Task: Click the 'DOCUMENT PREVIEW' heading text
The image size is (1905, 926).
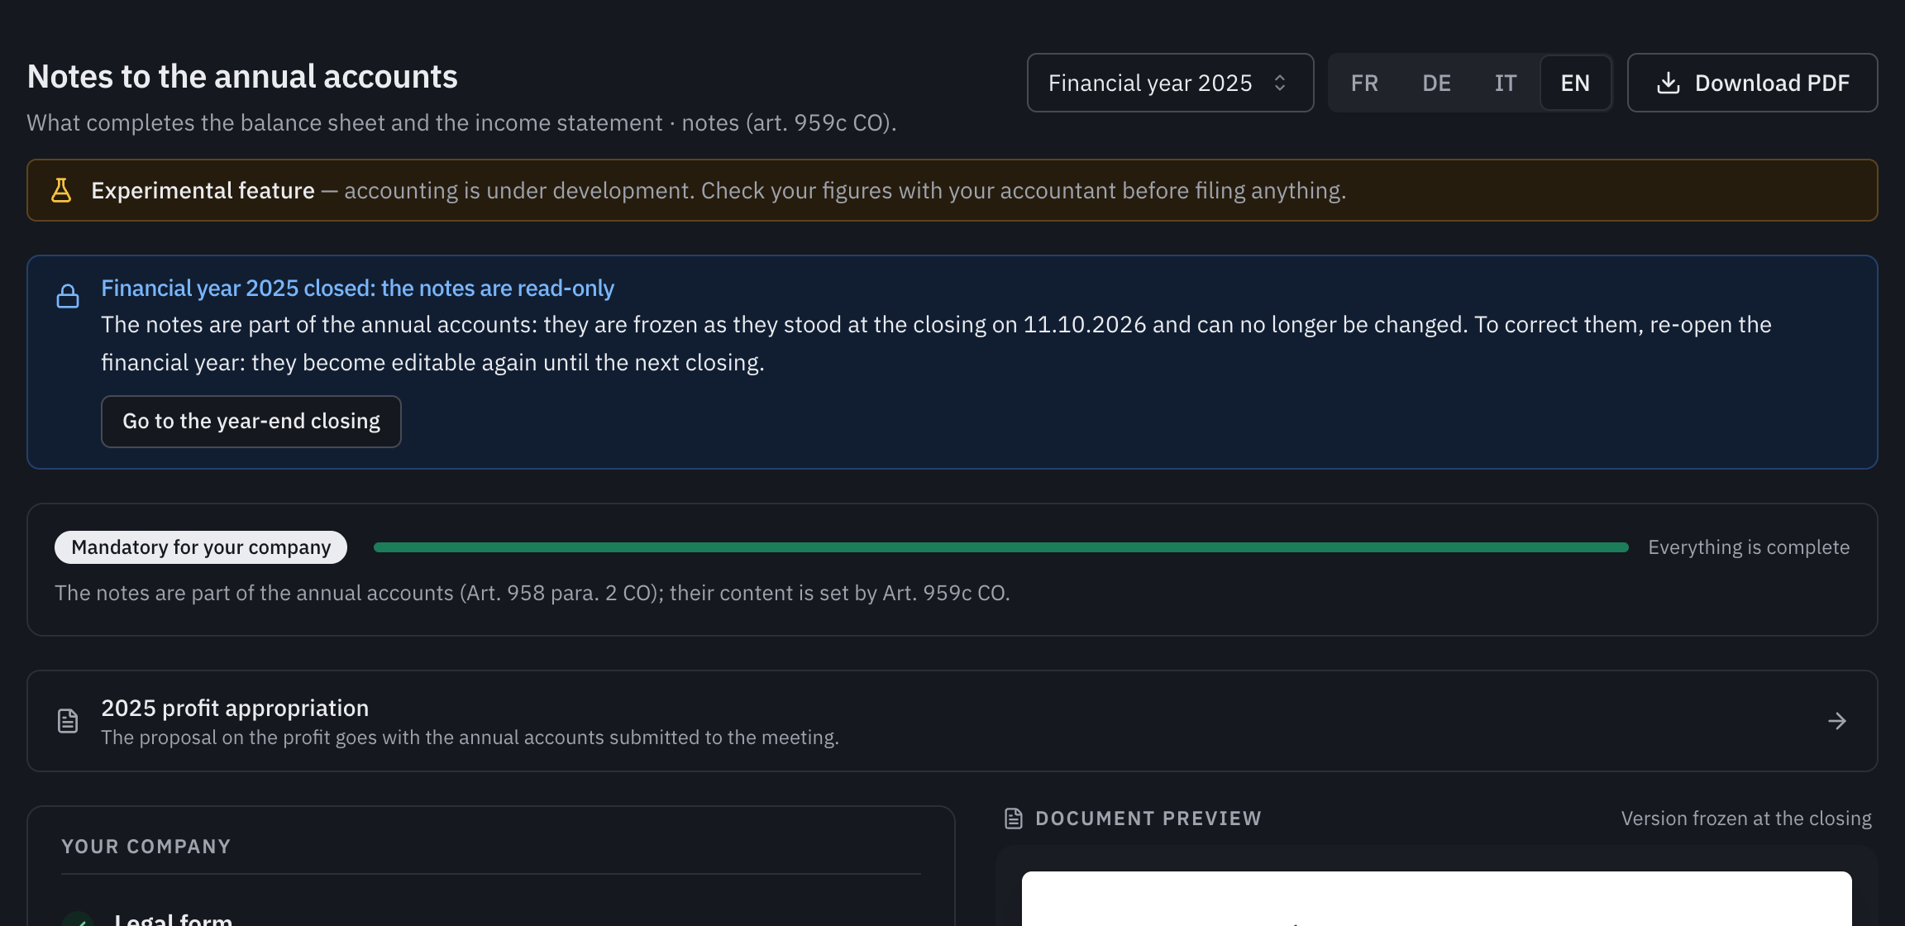Action: pos(1148,819)
